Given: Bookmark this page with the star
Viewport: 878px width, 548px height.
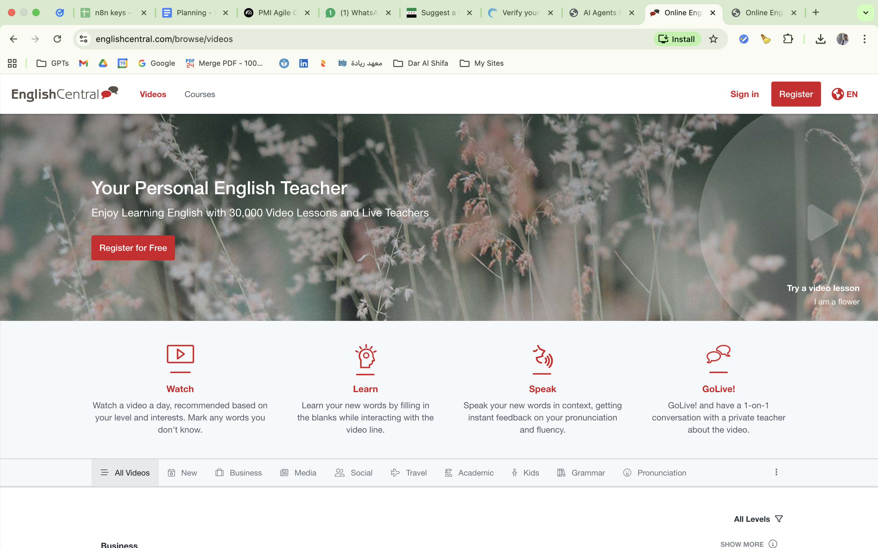Looking at the screenshot, I should [713, 39].
